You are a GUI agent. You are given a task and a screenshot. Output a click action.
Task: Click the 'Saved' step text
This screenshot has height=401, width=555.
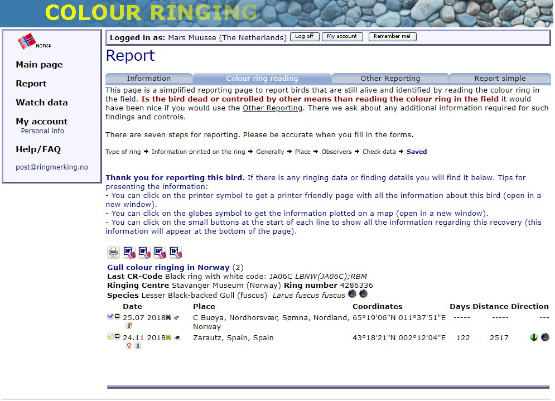(x=417, y=152)
